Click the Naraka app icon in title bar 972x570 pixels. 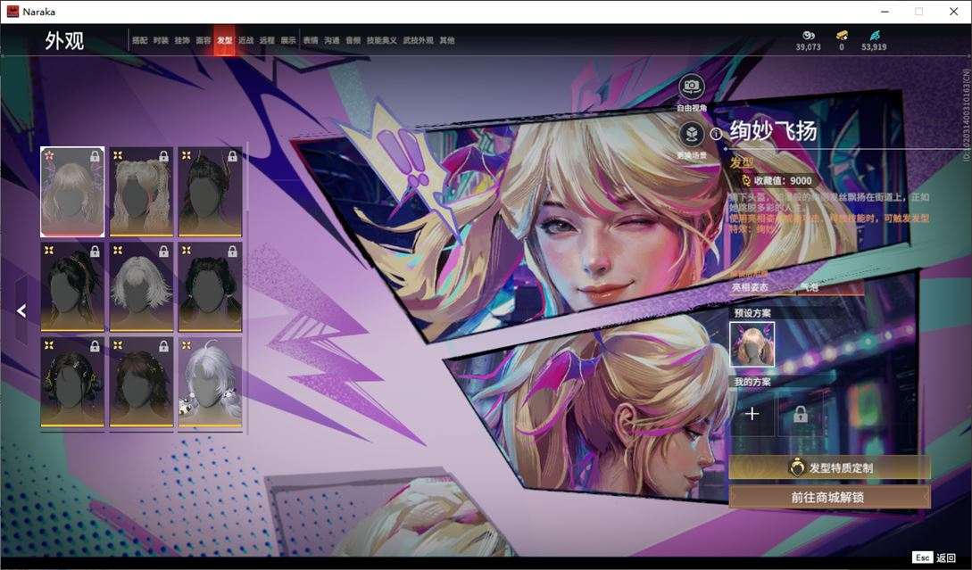click(12, 12)
